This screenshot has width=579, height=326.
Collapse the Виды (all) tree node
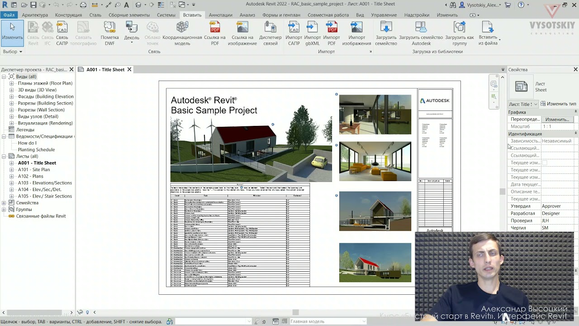4,77
